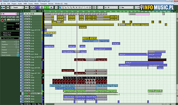178x105 pixels.
Task: Toggle the orange musical timebase button
Action: coord(8,20)
